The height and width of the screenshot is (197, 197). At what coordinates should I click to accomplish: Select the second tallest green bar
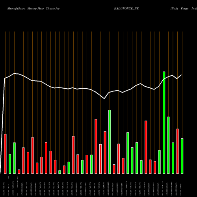pos(110,142)
